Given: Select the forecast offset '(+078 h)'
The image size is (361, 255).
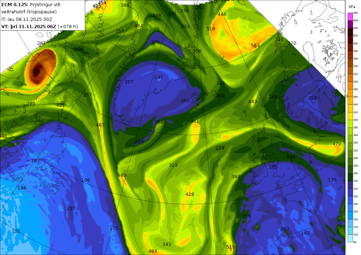Looking at the screenshot, I should pyautogui.click(x=68, y=26).
